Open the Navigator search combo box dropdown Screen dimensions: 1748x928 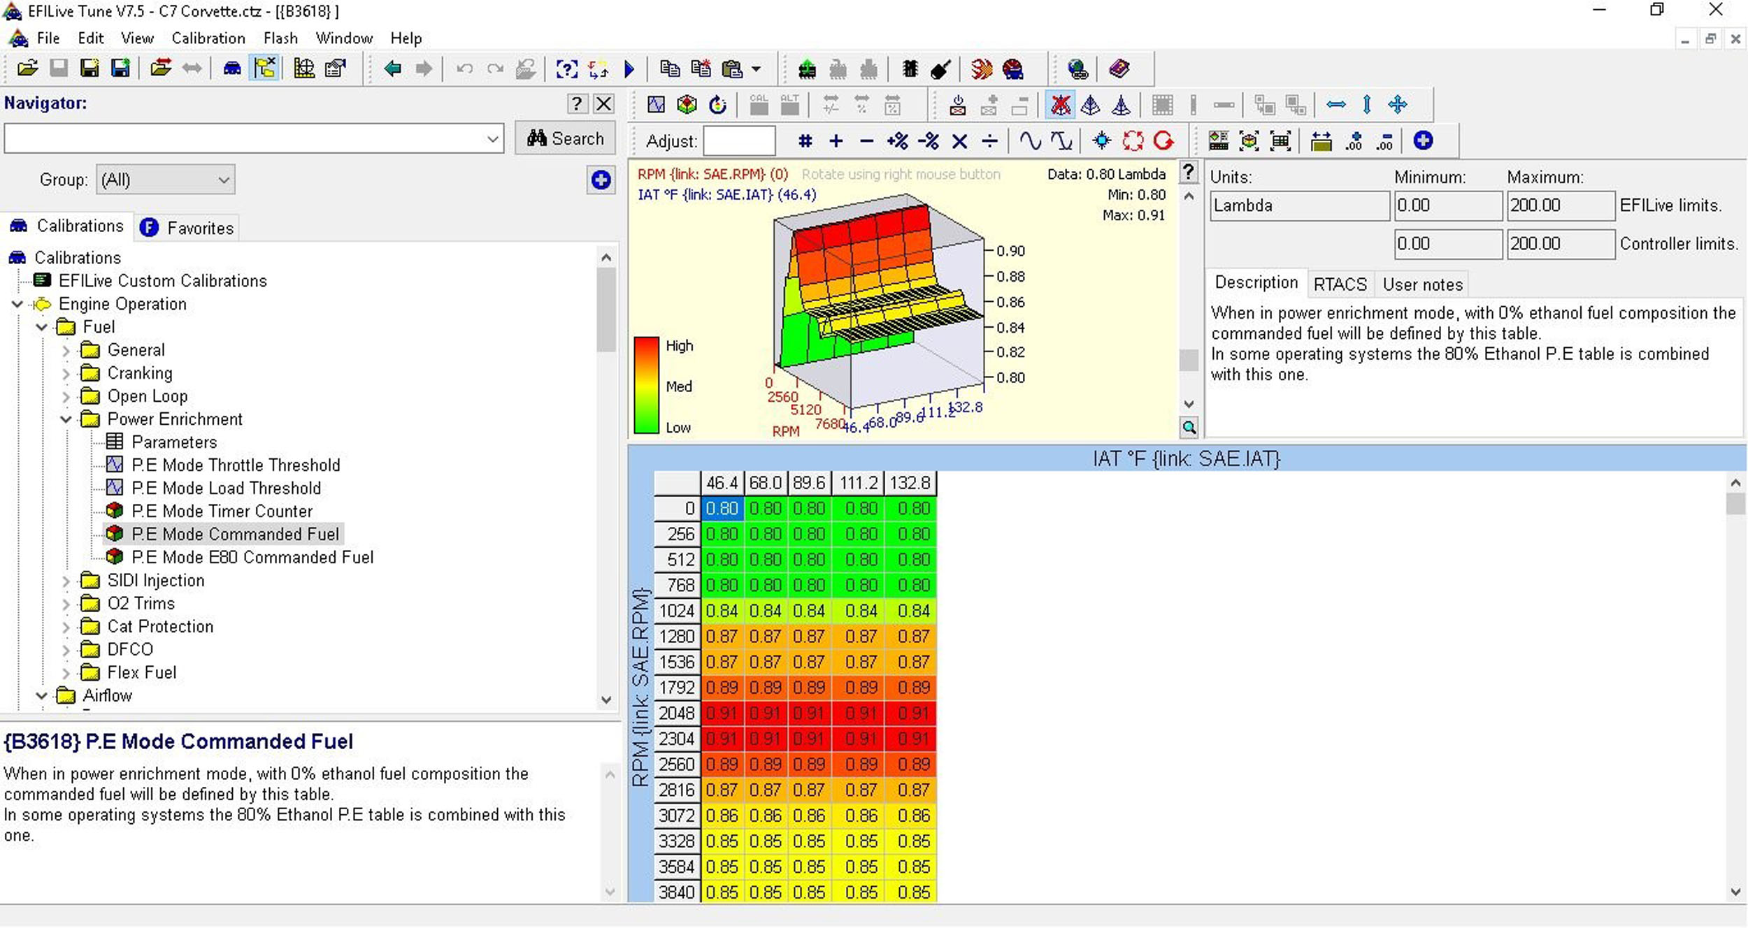(x=492, y=139)
